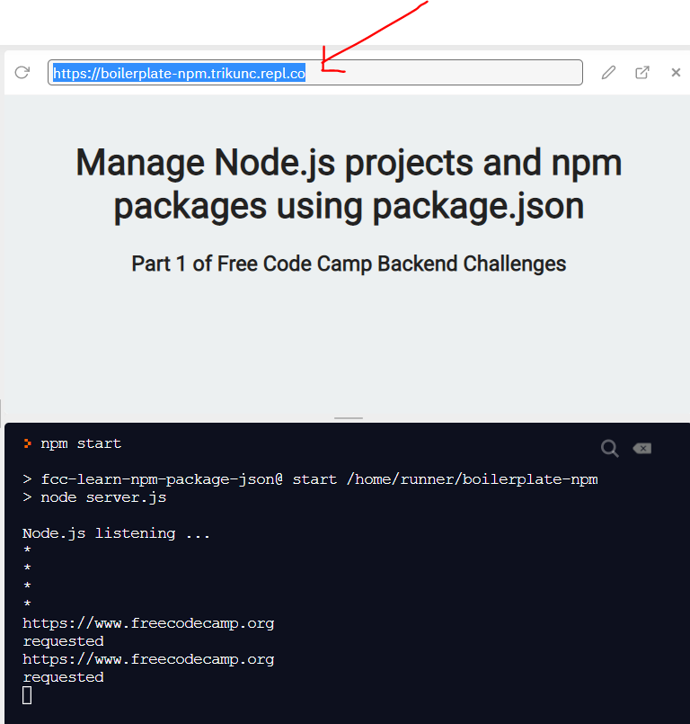Close the webview with the X icon
Screen dimensions: 690x724
676,72
